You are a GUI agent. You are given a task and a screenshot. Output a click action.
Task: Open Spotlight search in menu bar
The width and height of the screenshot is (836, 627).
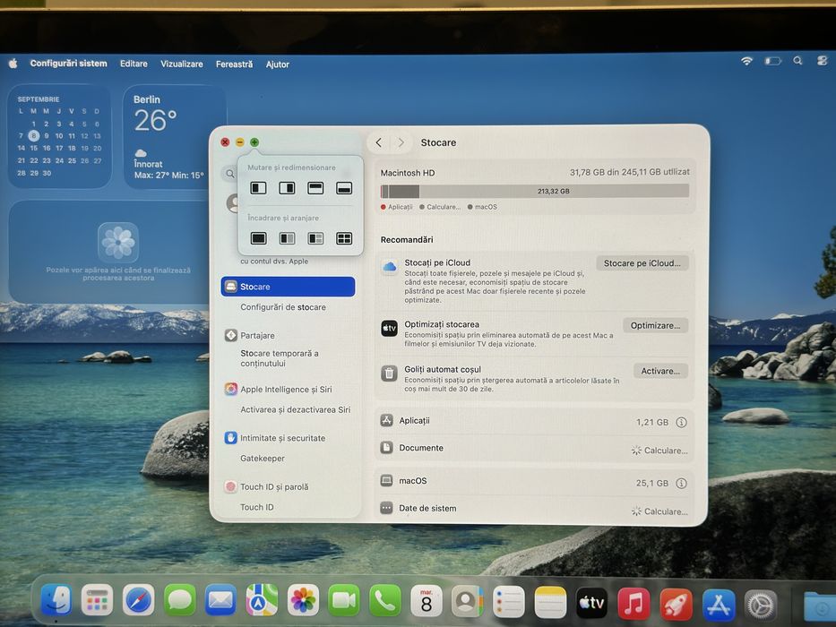(x=797, y=61)
